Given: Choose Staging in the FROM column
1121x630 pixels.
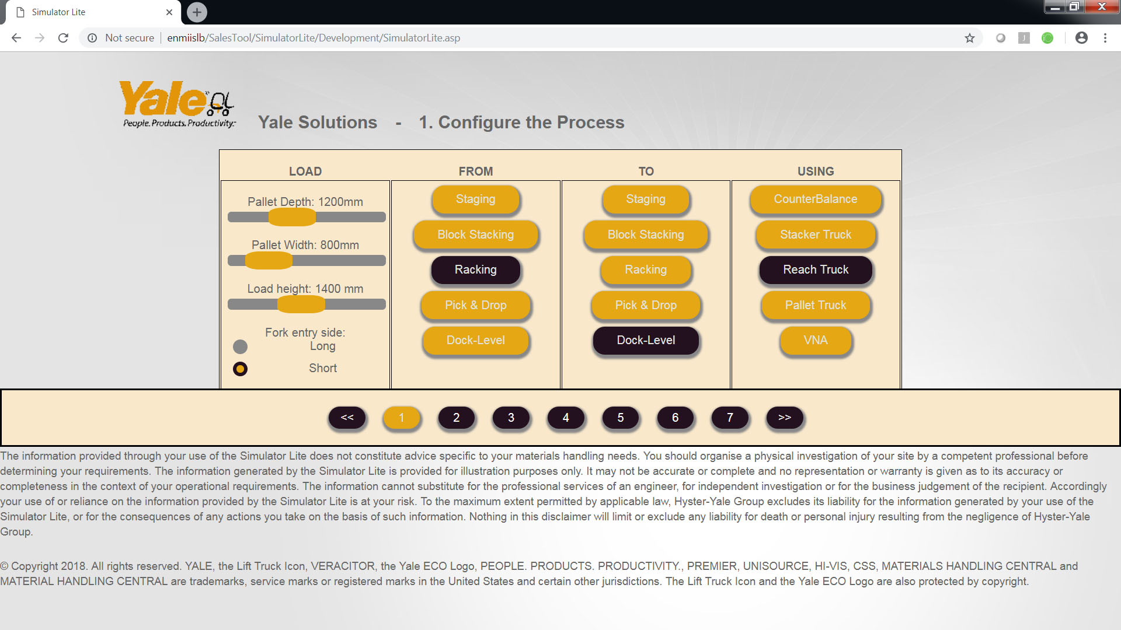Looking at the screenshot, I should click(x=475, y=199).
